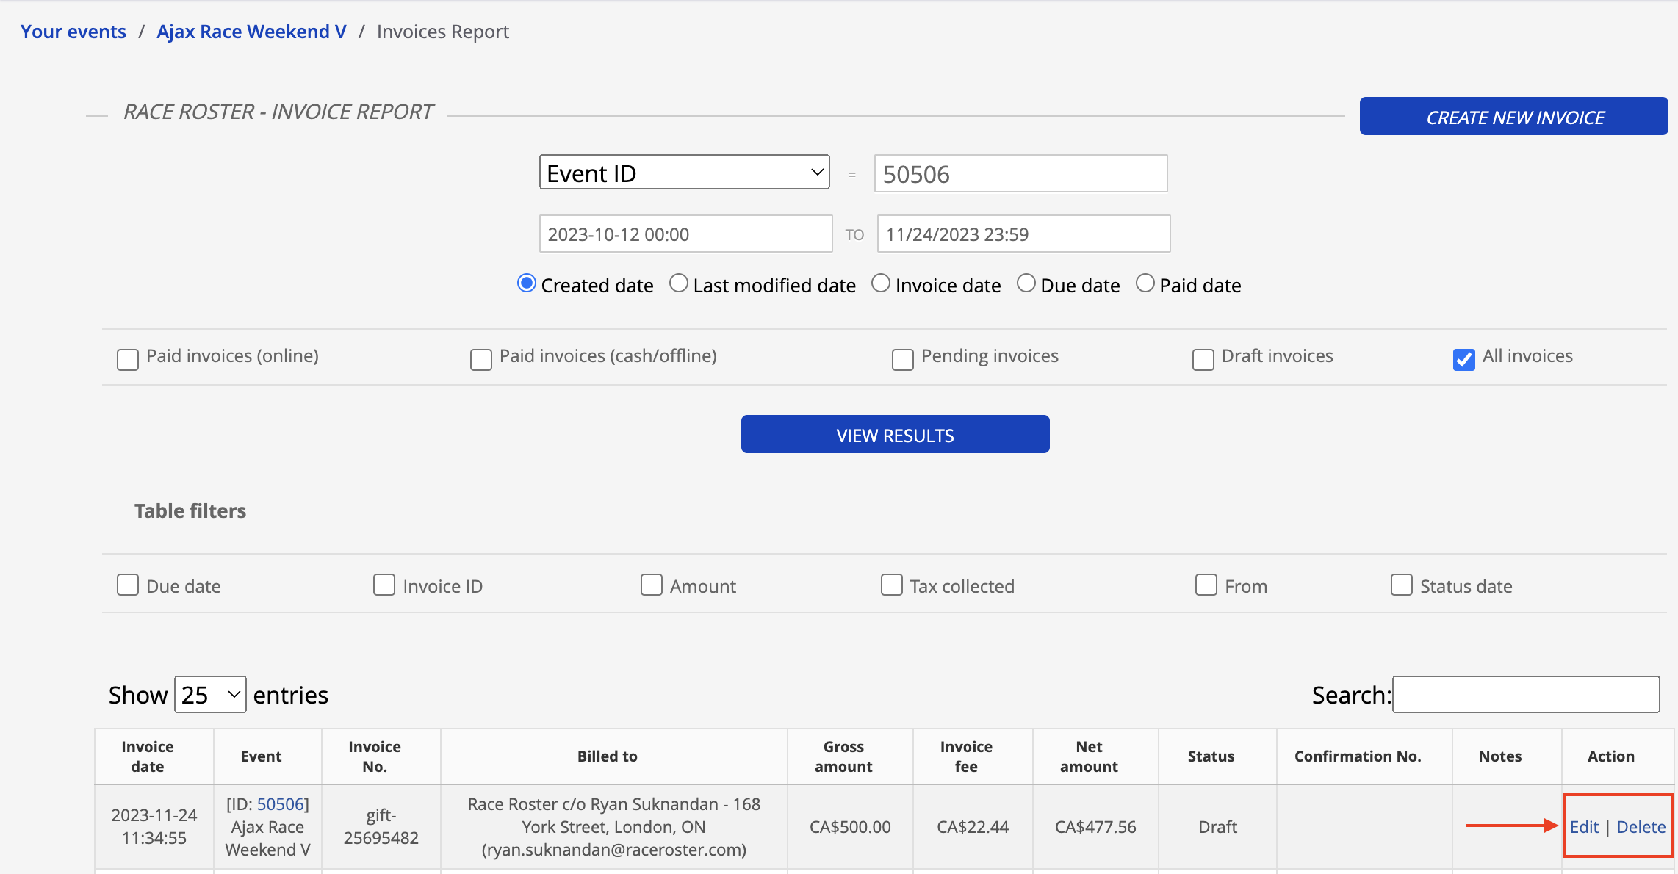
Task: Navigate to Ajax Race Weekend V breadcrumb
Action: tap(251, 31)
